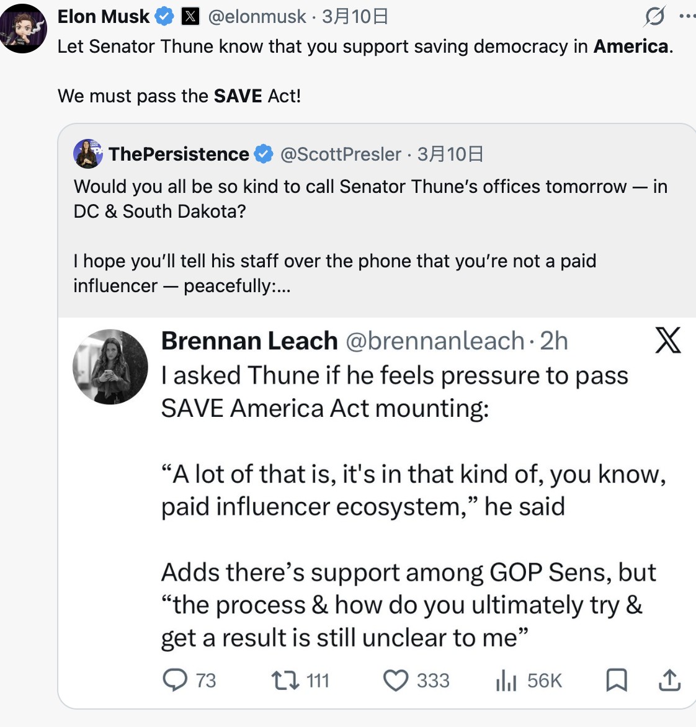Click the X logo in the embedded screenshot
696x727 pixels.
click(668, 340)
